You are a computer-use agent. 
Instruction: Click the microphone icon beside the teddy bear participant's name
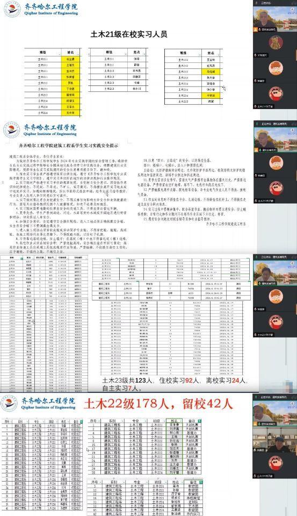tap(255, 55)
